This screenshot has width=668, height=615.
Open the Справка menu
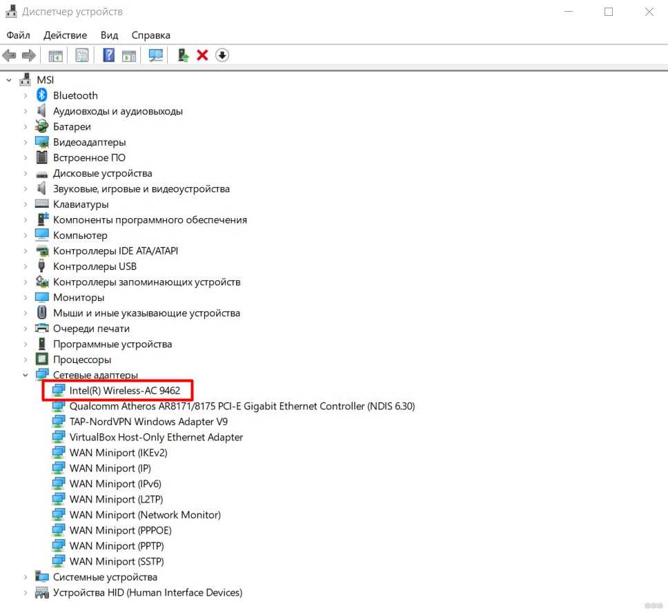tap(151, 35)
